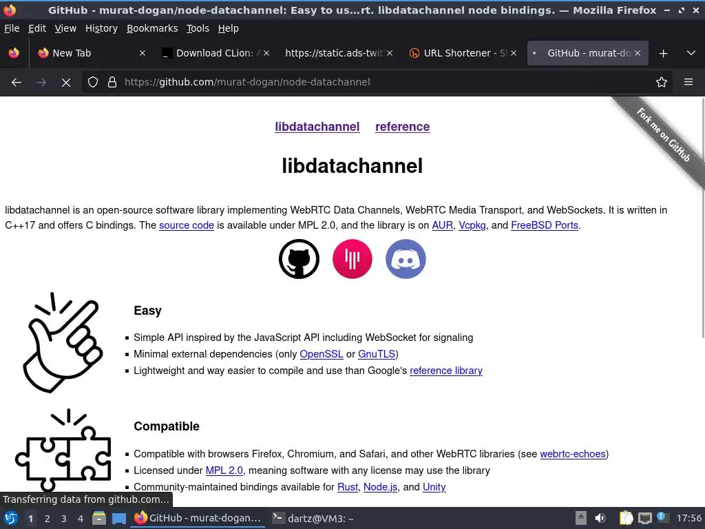This screenshot has height=529, width=705.
Task: Open the View menu
Action: (65, 28)
